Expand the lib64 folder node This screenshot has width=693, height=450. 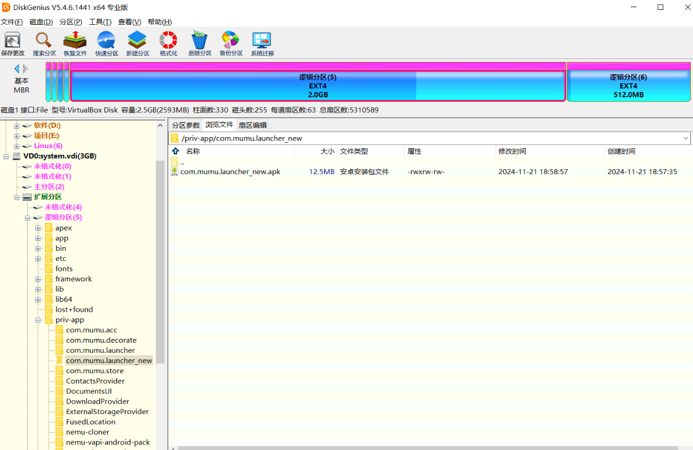click(38, 300)
